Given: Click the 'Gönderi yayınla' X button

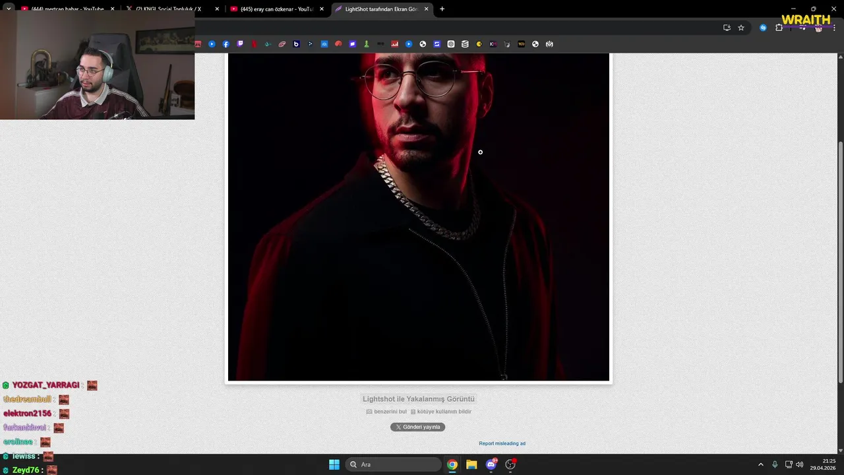Looking at the screenshot, I should 417,427.
